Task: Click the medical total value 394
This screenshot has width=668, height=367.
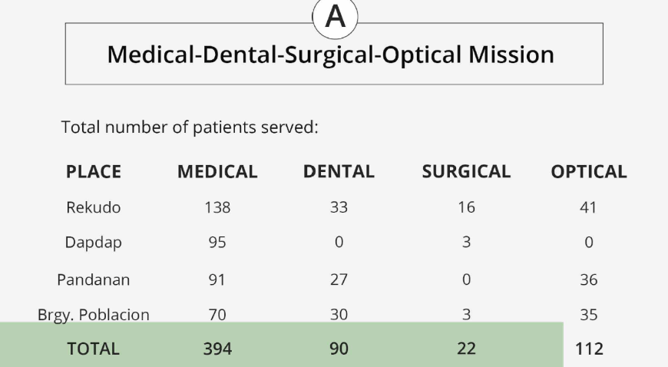Action: pos(217,349)
